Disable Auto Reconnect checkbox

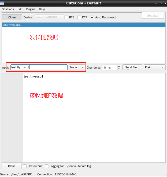92,17
